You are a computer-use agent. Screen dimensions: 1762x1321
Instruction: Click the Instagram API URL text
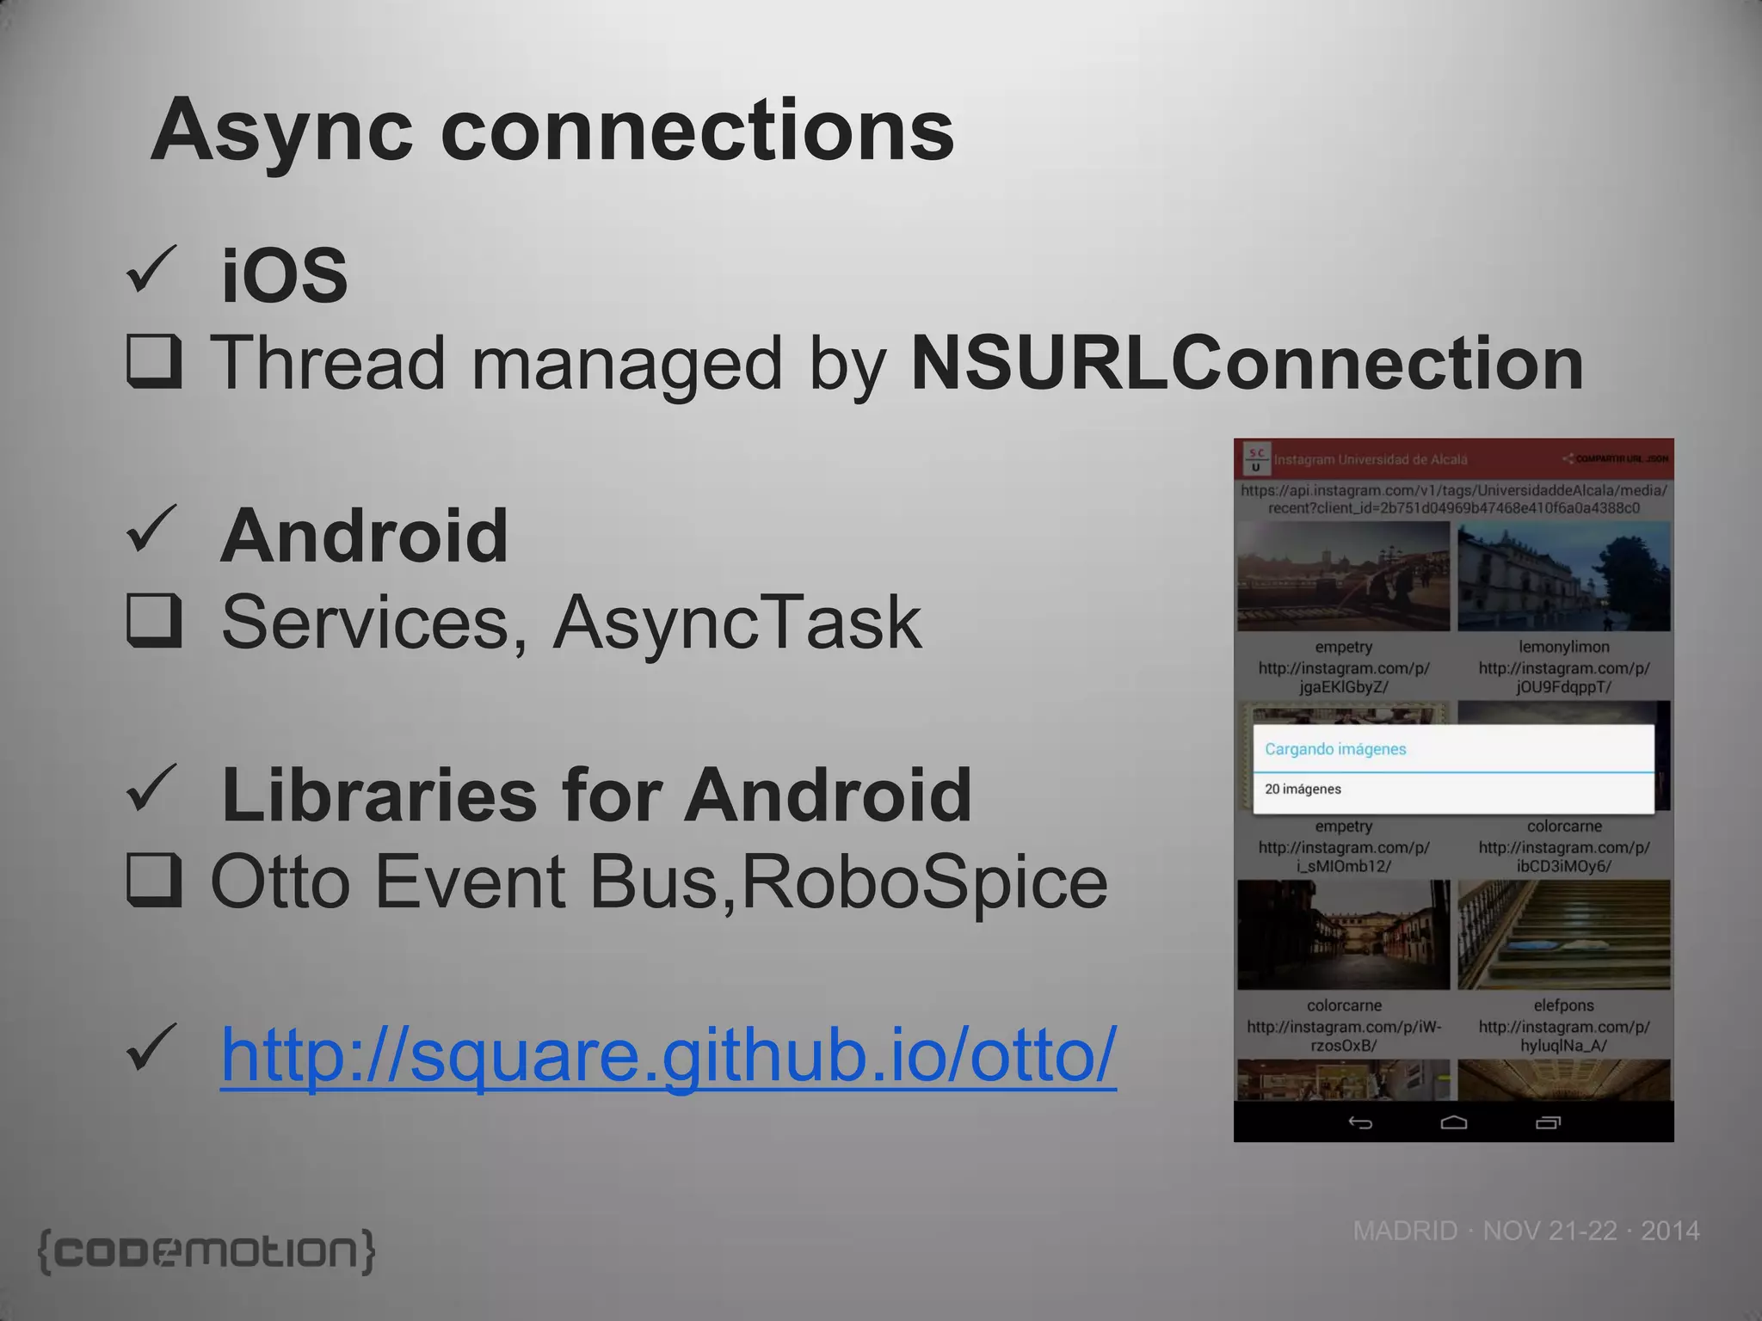[1454, 499]
